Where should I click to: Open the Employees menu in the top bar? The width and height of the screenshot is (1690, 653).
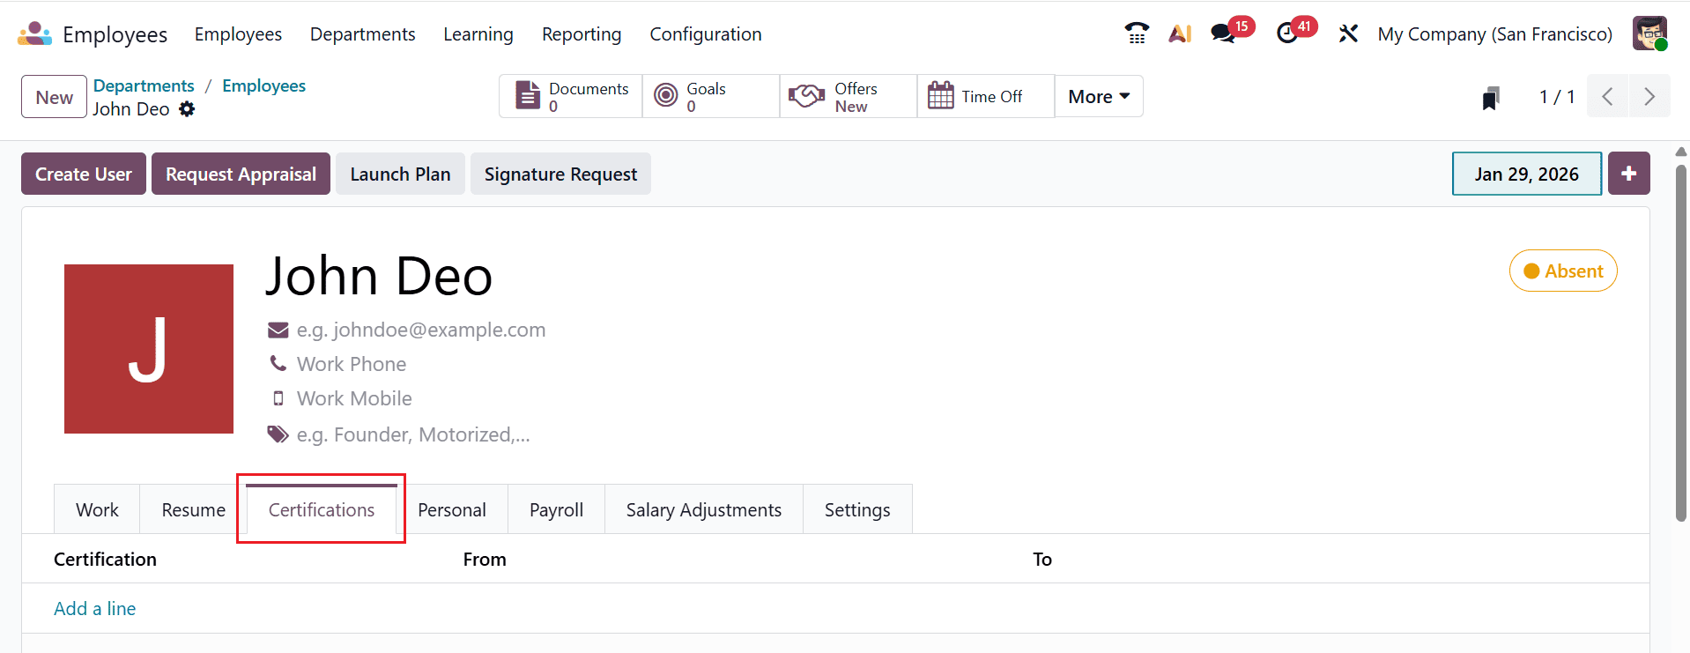click(238, 33)
